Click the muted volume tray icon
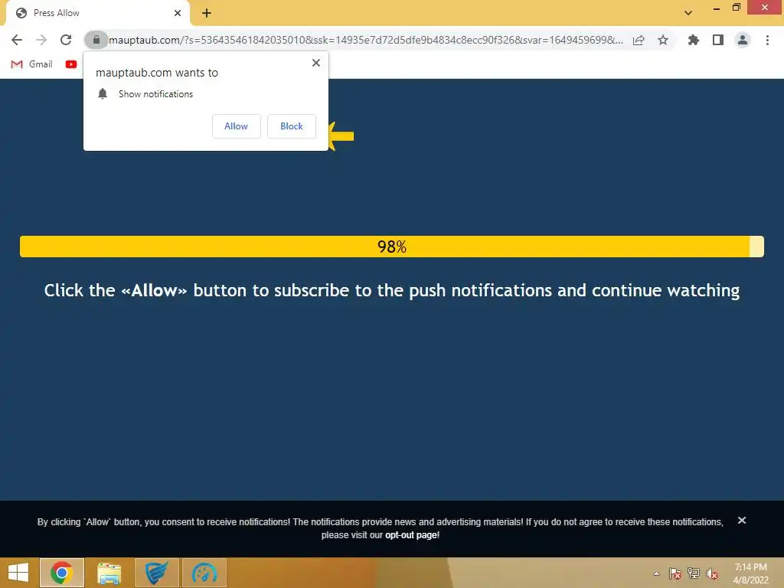The width and height of the screenshot is (784, 588). tap(712, 573)
